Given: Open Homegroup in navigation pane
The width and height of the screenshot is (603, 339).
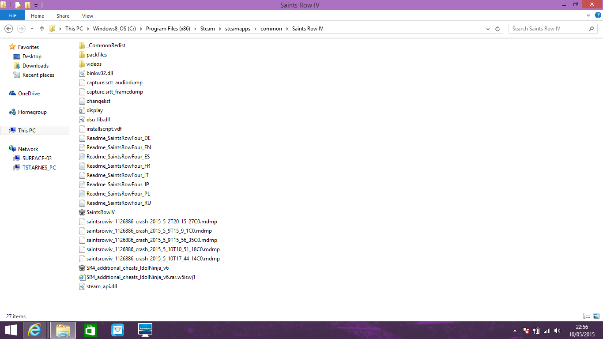Looking at the screenshot, I should tap(32, 112).
